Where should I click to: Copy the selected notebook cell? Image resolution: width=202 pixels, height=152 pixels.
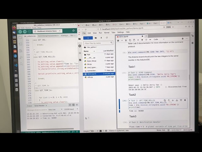130,40
